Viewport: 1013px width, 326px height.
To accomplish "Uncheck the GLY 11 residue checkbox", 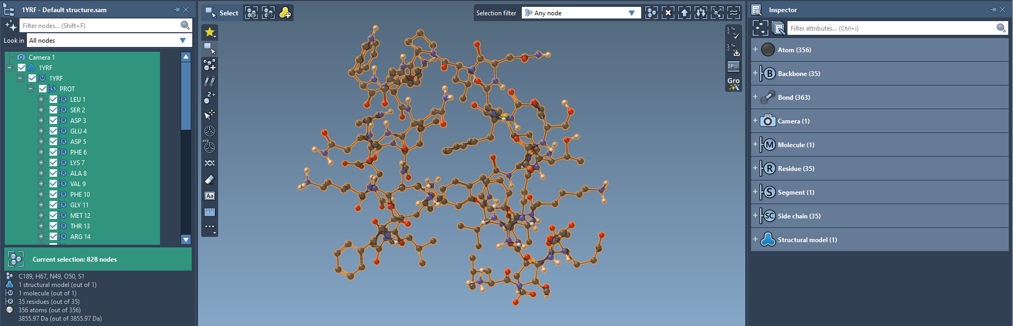I will tap(53, 205).
